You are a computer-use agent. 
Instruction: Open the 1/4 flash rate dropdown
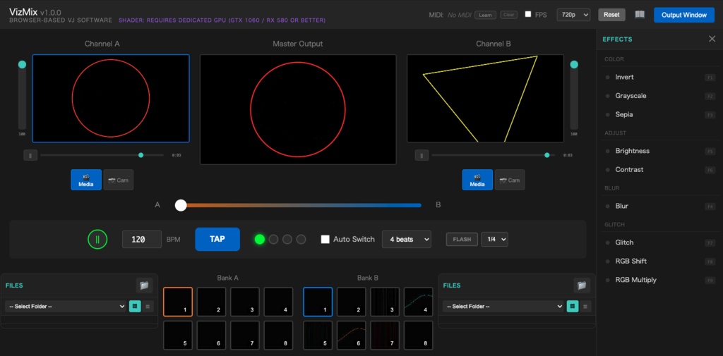(x=494, y=240)
